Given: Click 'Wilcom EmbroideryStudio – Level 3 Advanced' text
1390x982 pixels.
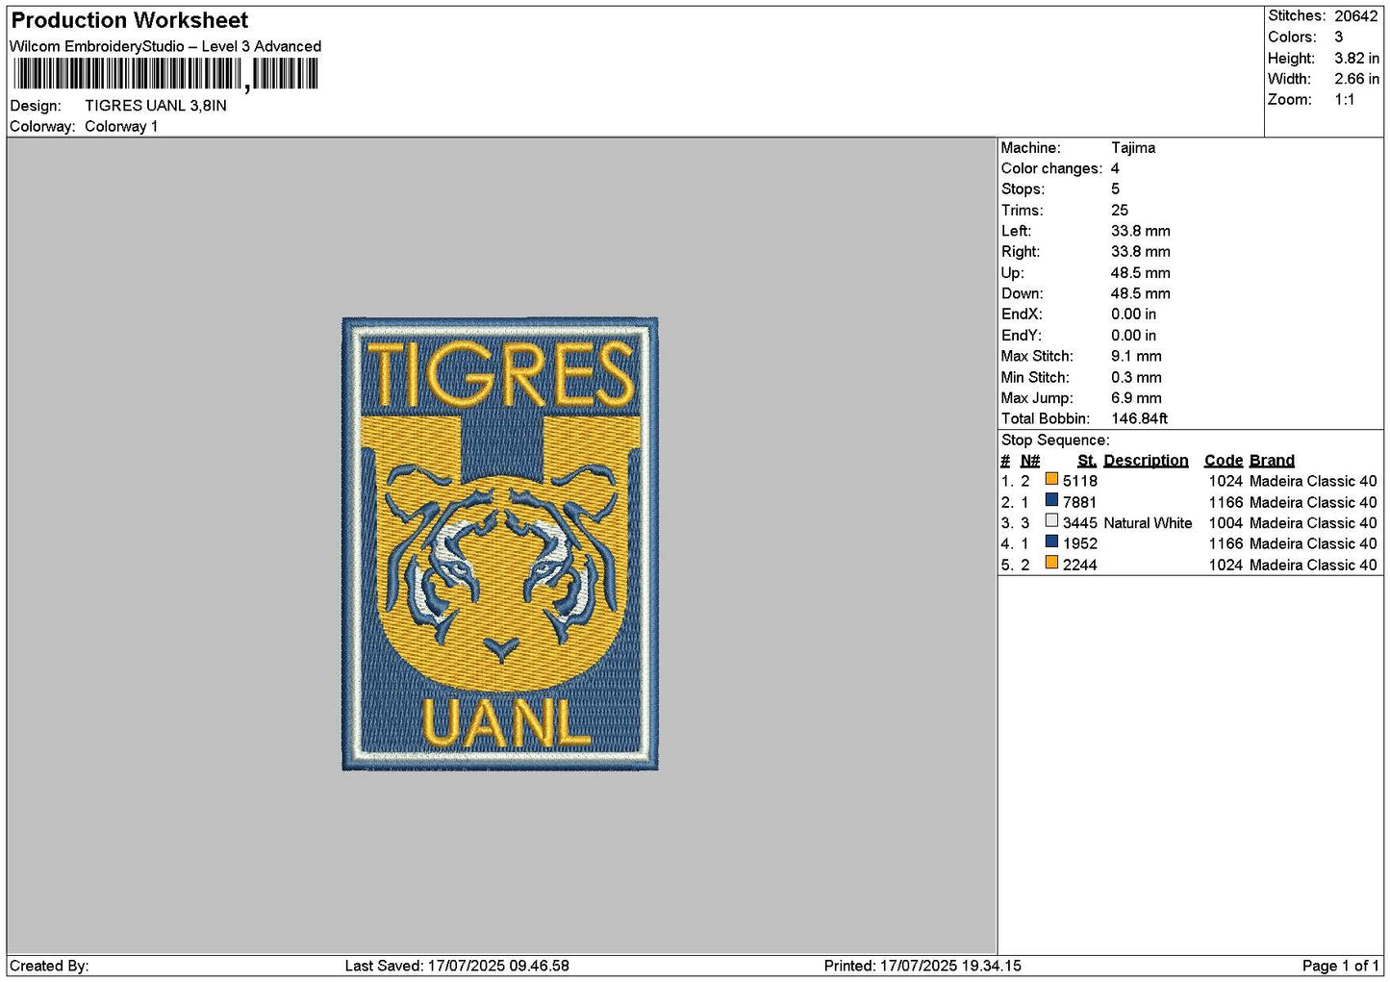Looking at the screenshot, I should pos(165,46).
